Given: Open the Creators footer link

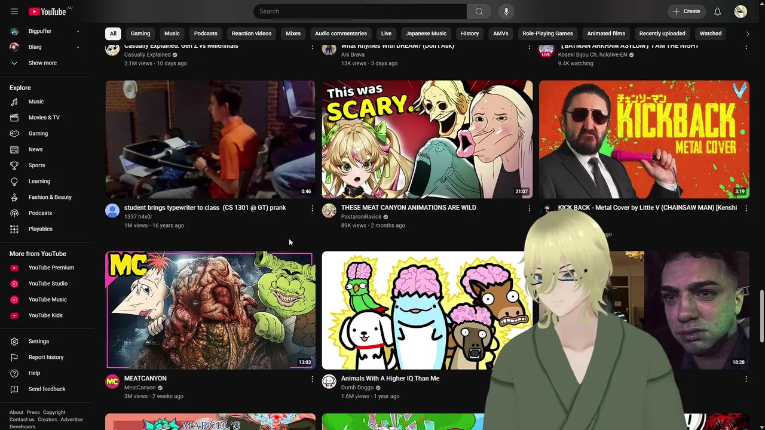Looking at the screenshot, I should [47, 419].
